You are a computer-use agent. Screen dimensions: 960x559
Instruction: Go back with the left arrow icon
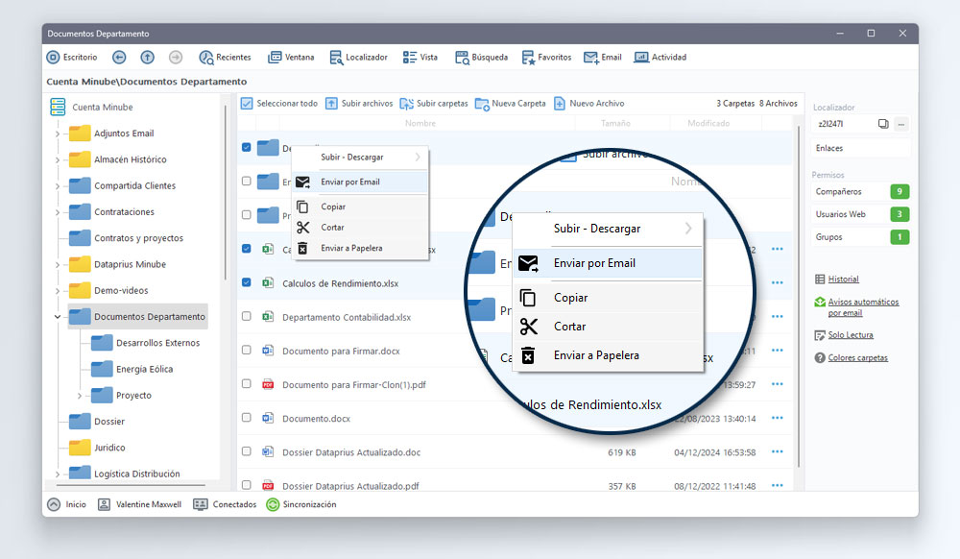point(119,57)
